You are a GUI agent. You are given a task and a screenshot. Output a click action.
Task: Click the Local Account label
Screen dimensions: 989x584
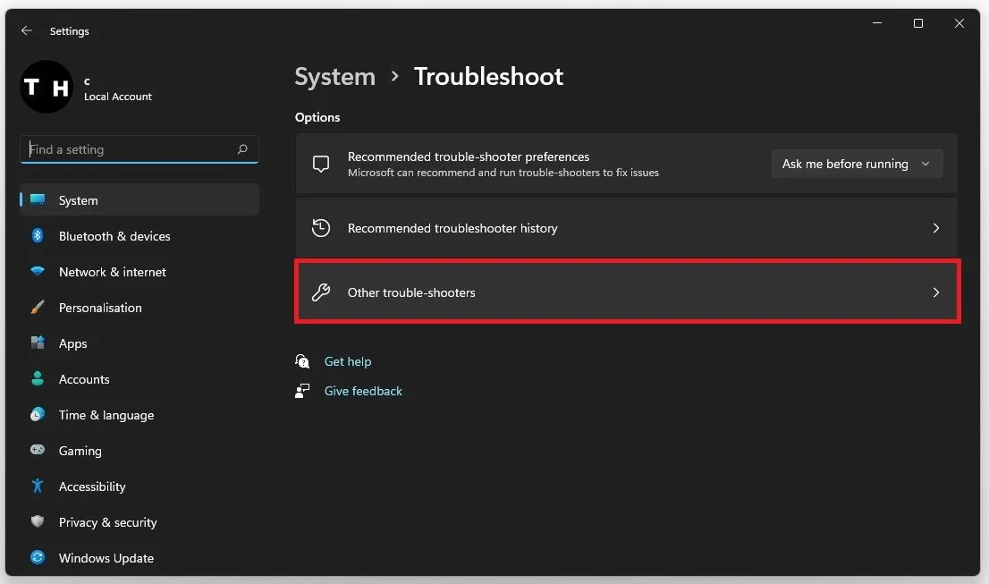click(x=118, y=97)
